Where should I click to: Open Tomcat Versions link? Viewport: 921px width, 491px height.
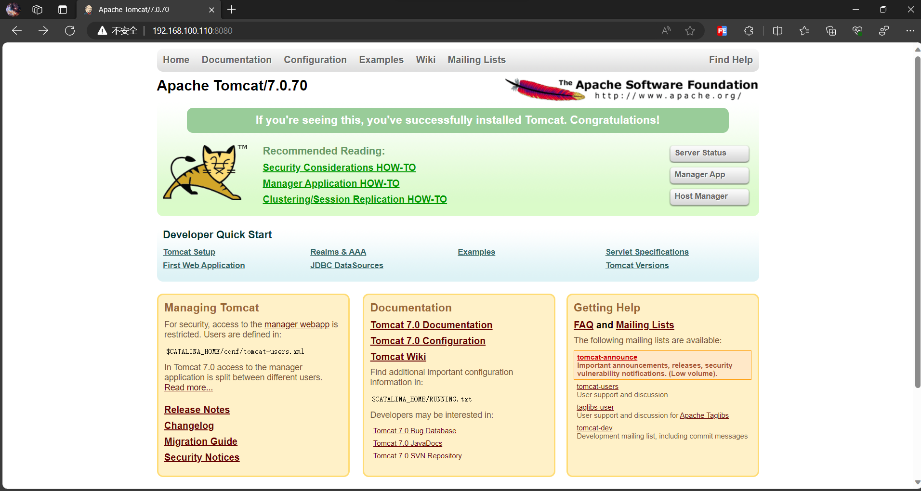637,265
